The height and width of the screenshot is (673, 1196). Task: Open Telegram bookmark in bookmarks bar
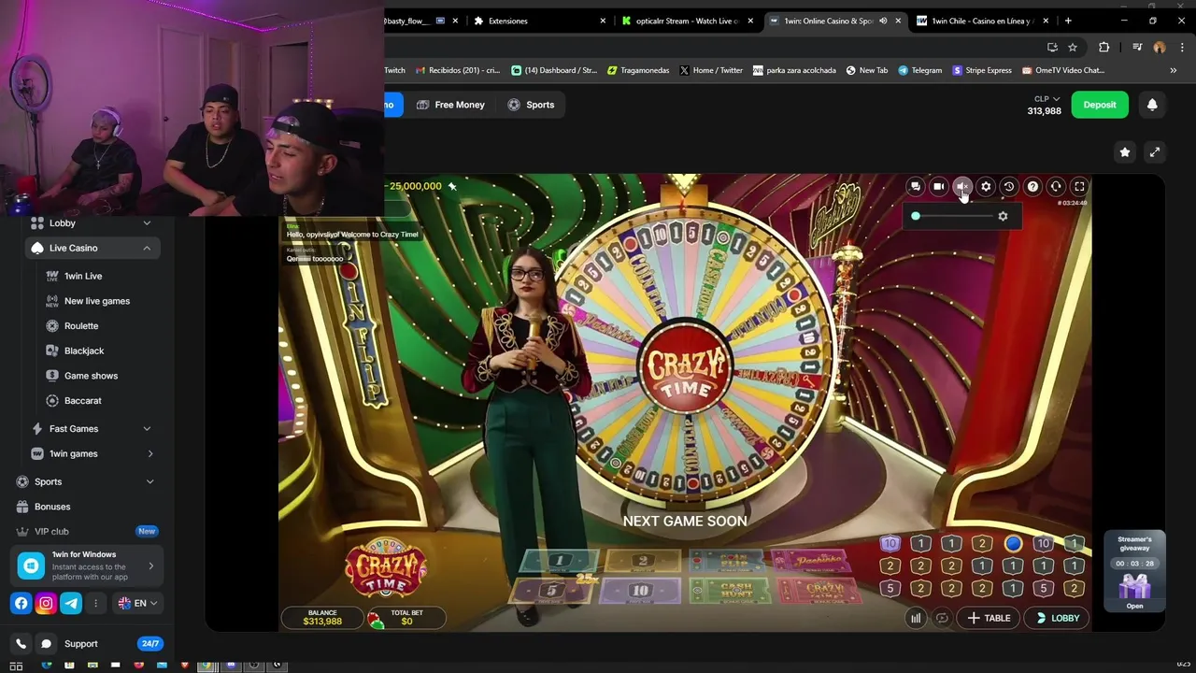[x=919, y=70]
